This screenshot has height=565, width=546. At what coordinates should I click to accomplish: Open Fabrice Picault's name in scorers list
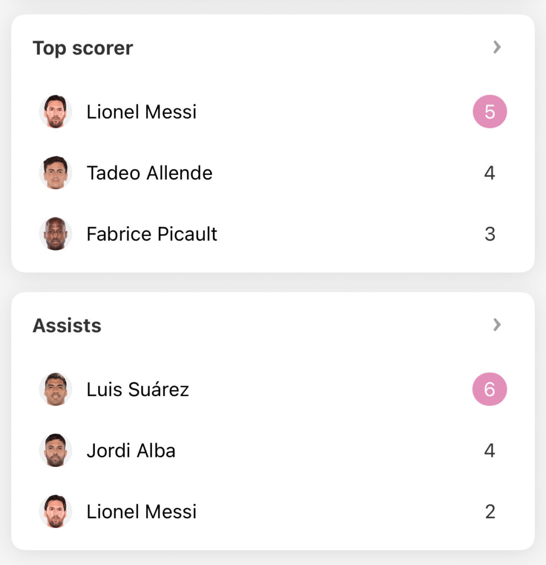point(152,234)
